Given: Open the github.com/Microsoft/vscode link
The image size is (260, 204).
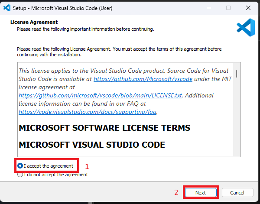Looking at the screenshot, I should click(x=143, y=79).
